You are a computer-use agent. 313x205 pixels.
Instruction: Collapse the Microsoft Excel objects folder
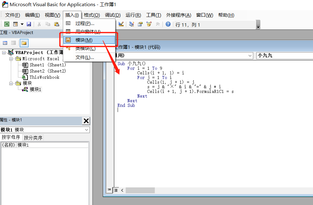11,59
